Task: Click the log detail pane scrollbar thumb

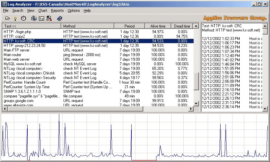Action: coord(265,31)
